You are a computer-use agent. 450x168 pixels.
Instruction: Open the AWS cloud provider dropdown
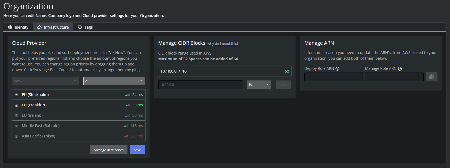(x=45, y=81)
